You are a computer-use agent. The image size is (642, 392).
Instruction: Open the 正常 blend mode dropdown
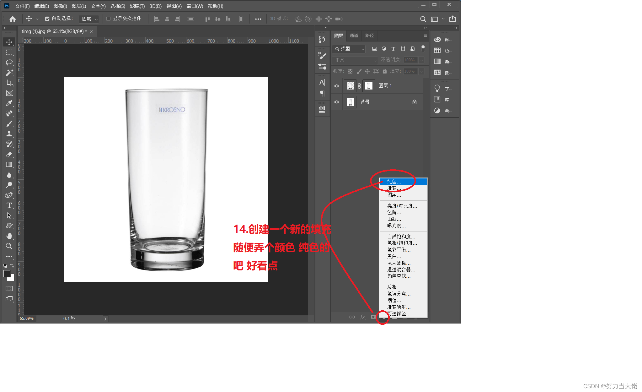355,60
